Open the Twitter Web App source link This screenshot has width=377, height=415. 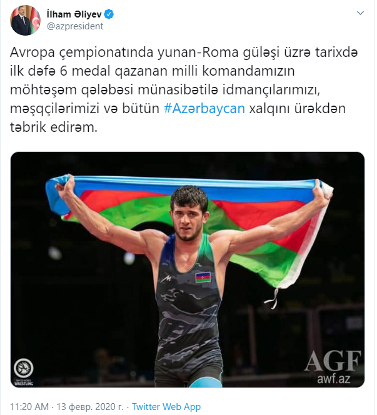click(x=166, y=406)
